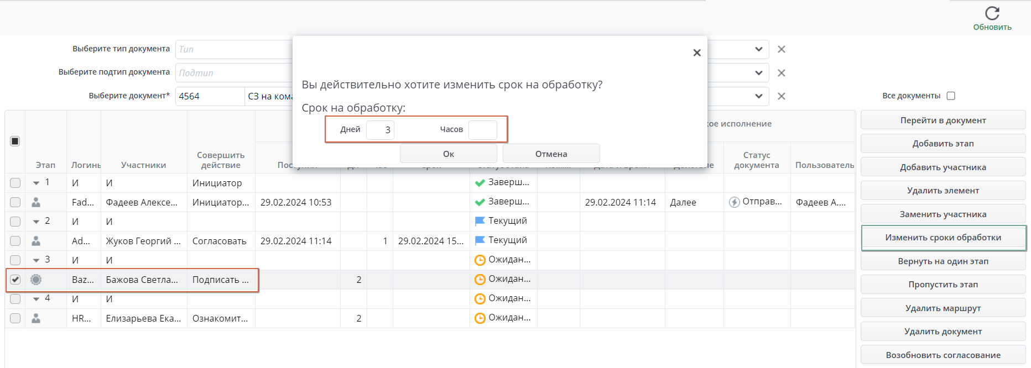The height and width of the screenshot is (368, 1031).
Task: Click the user icon in Жуков row
Action: [36, 241]
